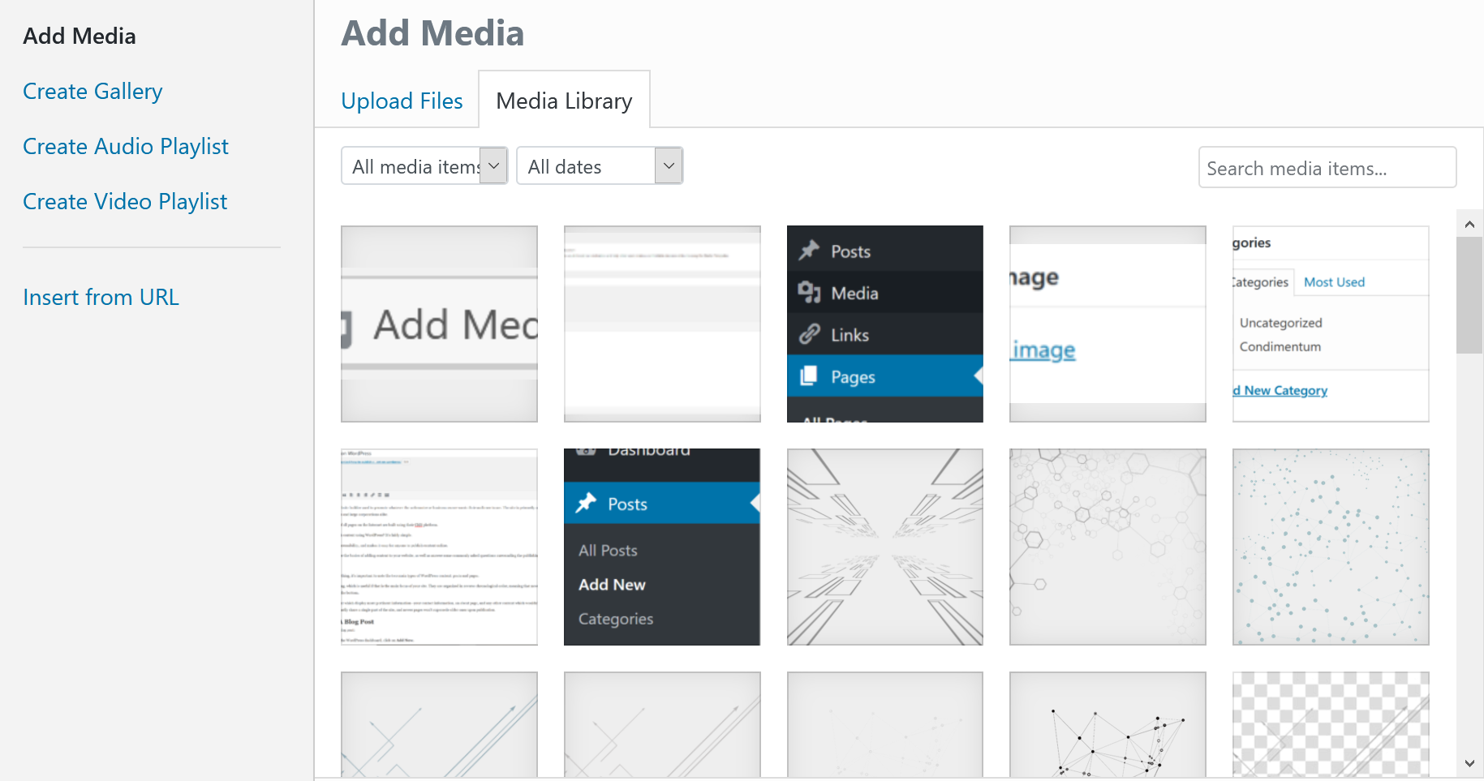The width and height of the screenshot is (1484, 781).
Task: Select the nearly blank grey thumbnail
Action: (885, 724)
